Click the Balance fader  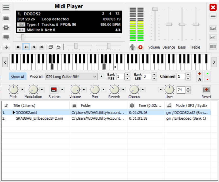169,24
